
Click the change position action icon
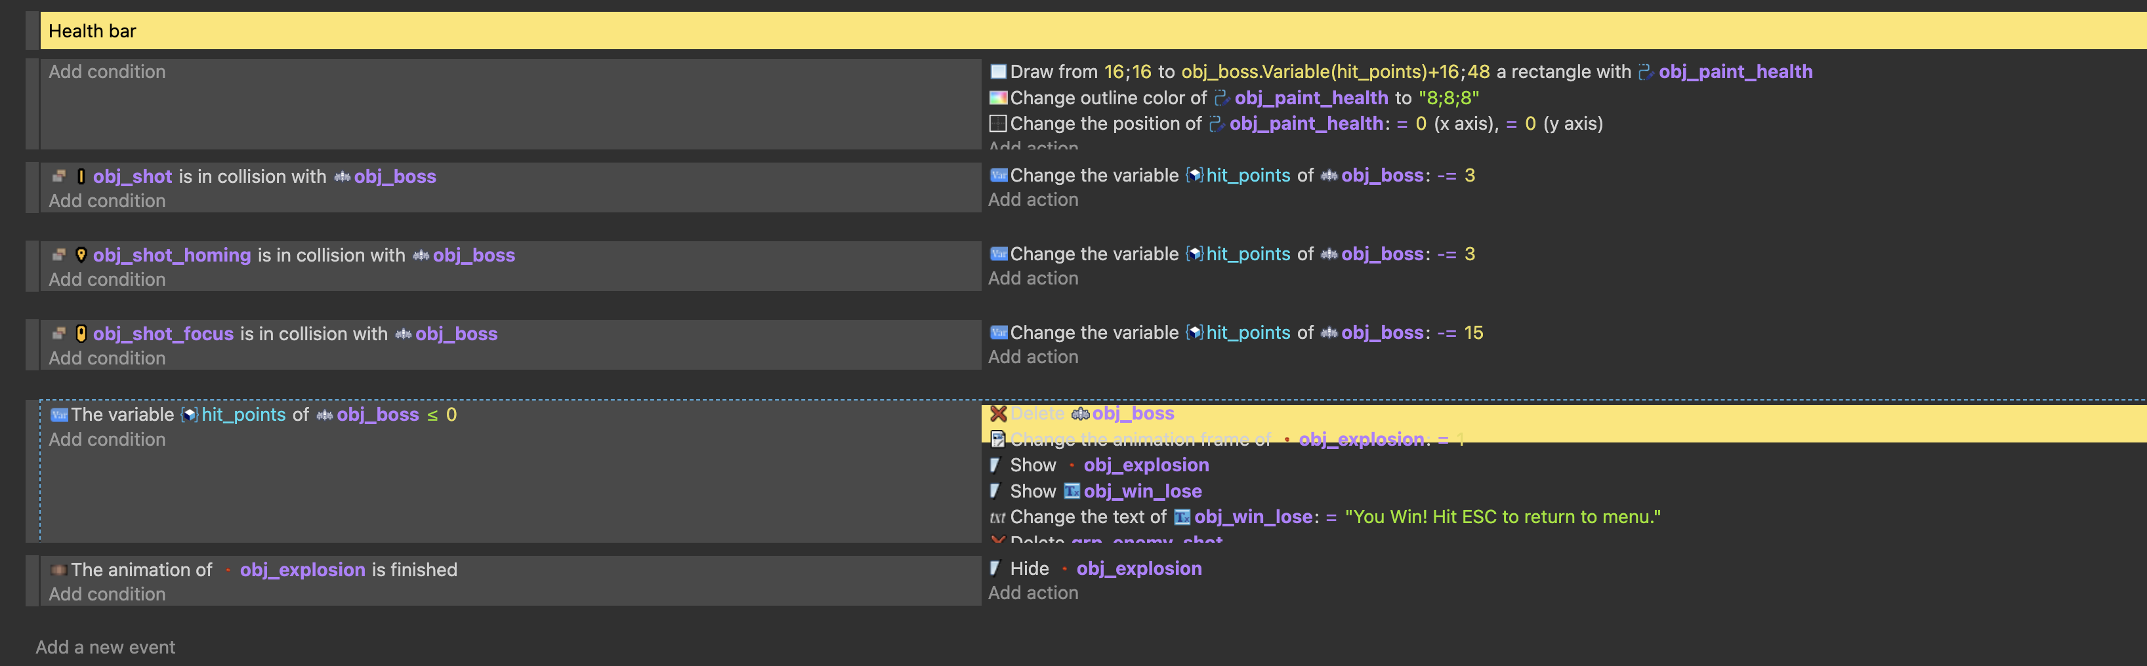997,124
